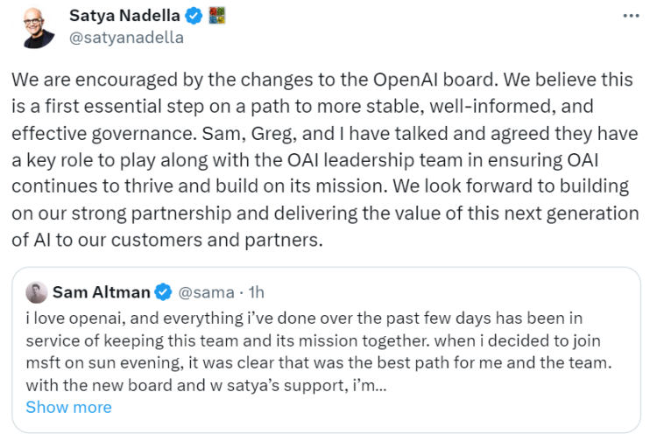The image size is (657, 448).
Task: Click Sam Altman's small avatar photo
Action: click(x=36, y=292)
